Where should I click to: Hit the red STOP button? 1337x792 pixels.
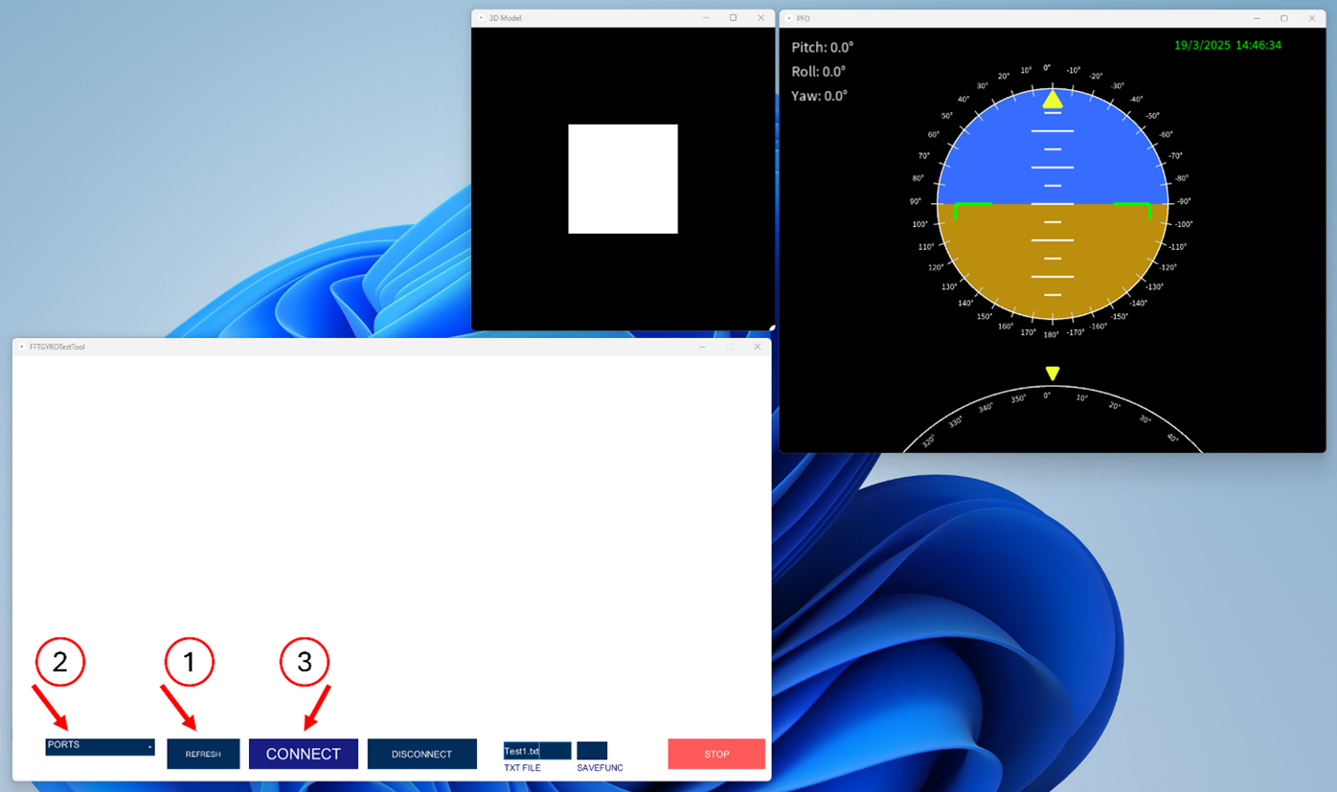[x=716, y=754]
